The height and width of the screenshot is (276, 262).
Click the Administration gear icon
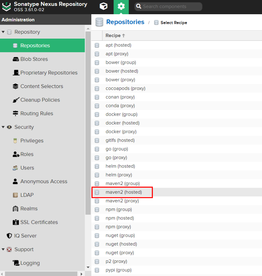pyautogui.click(x=121, y=6)
